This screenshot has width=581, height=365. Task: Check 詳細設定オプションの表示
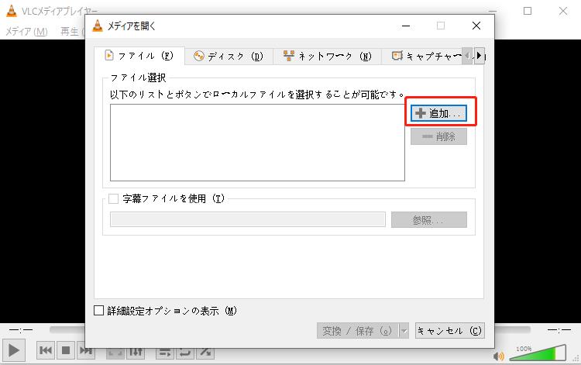(98, 311)
